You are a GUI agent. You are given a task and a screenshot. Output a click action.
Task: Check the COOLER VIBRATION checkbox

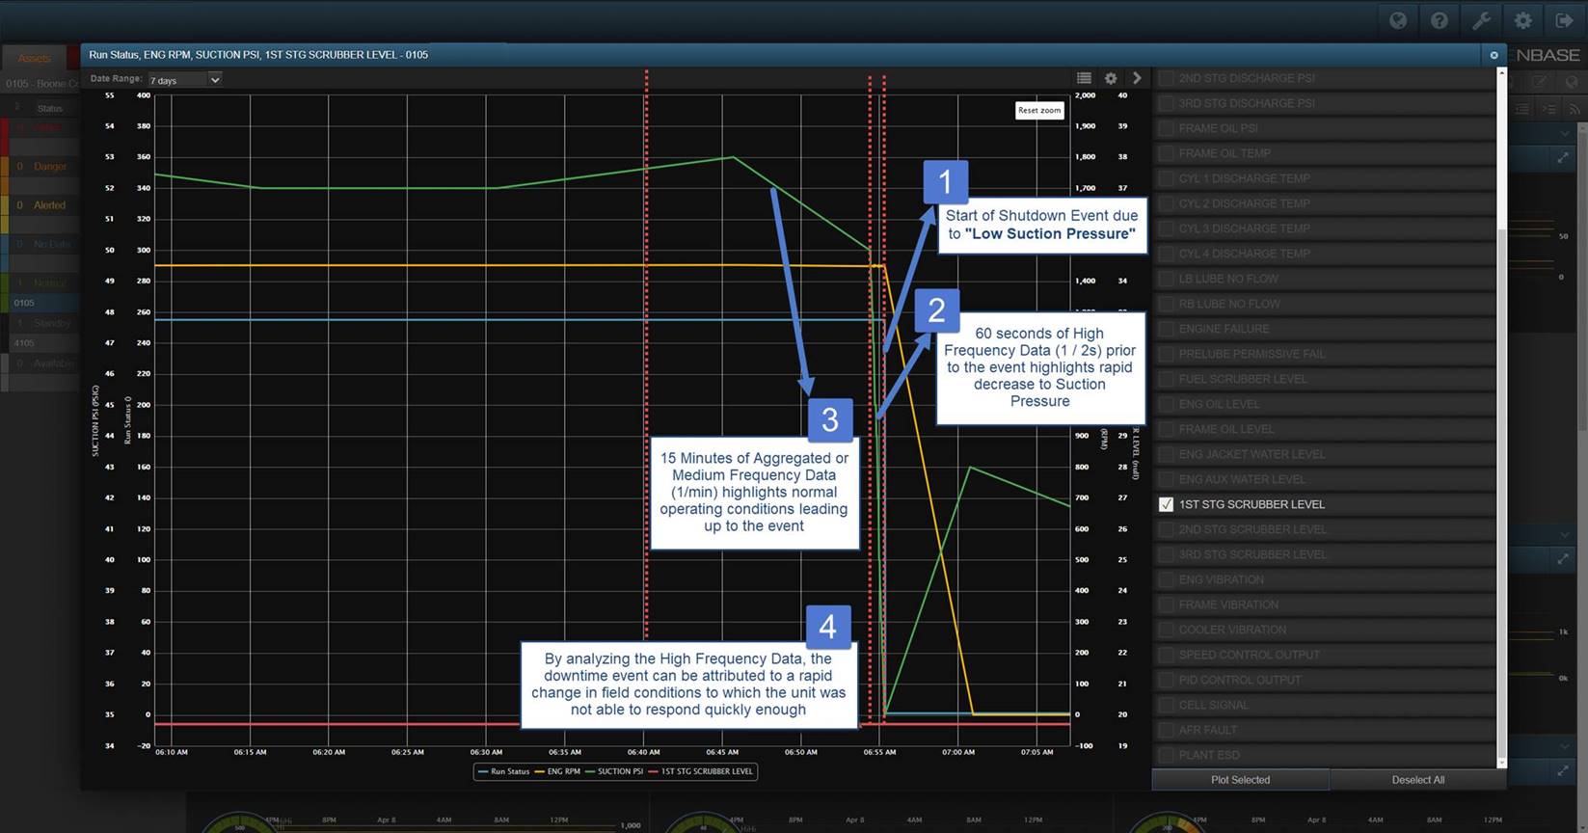1166,630
